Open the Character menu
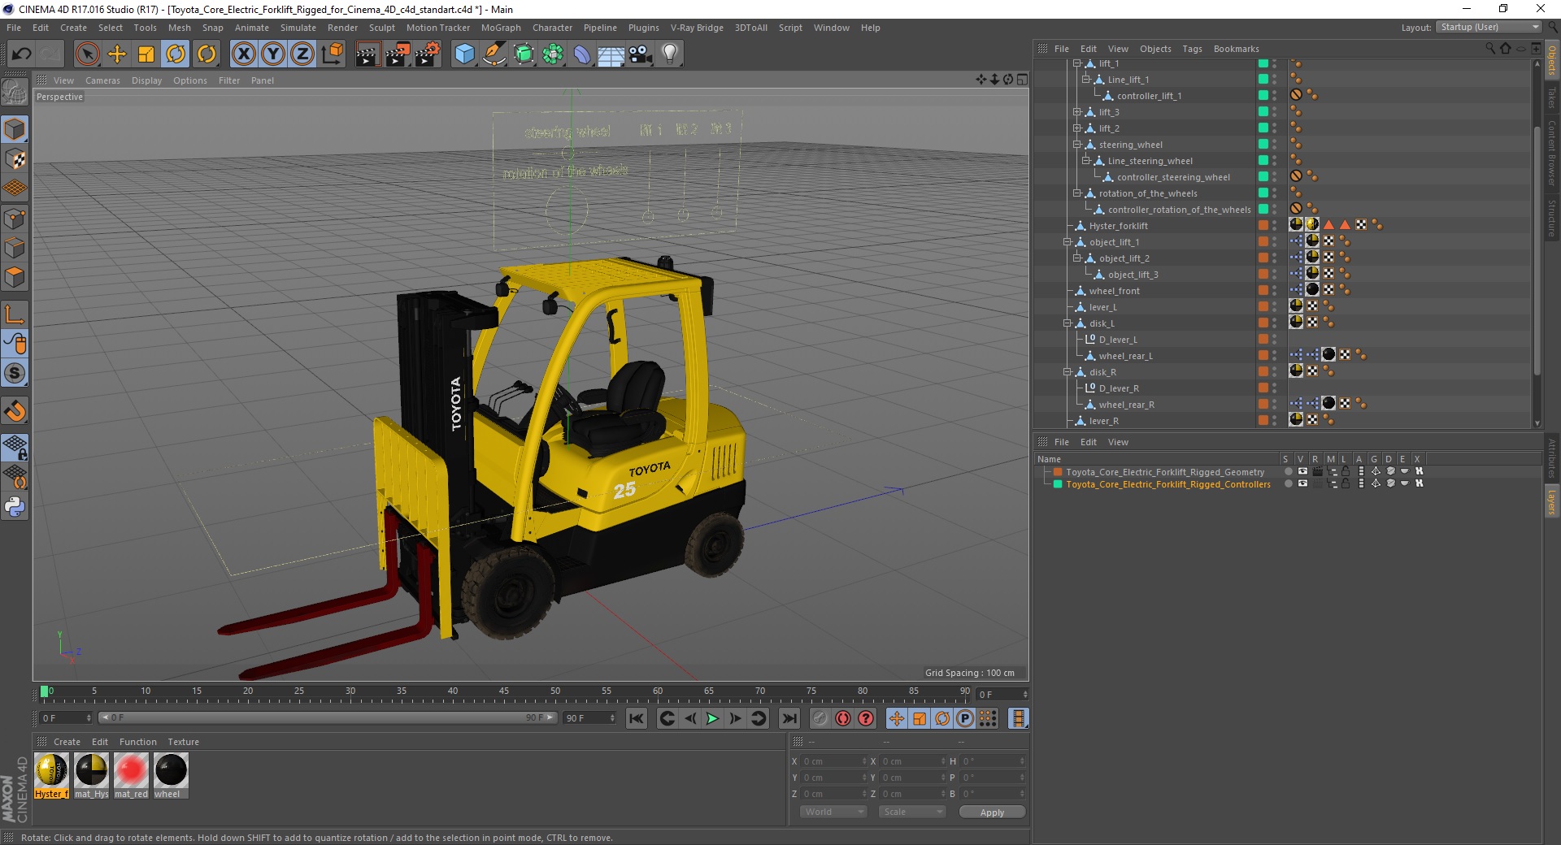Screen dimensions: 1561x845 click(552, 28)
